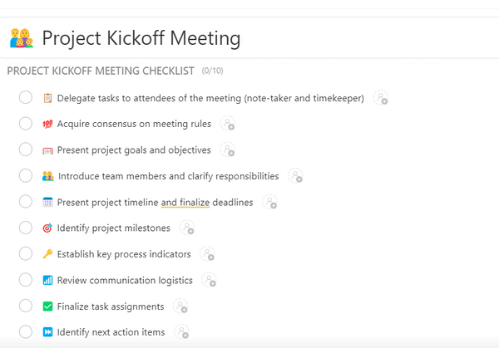Mark Acquire consensus on meeting rules complete

[x=26, y=124]
